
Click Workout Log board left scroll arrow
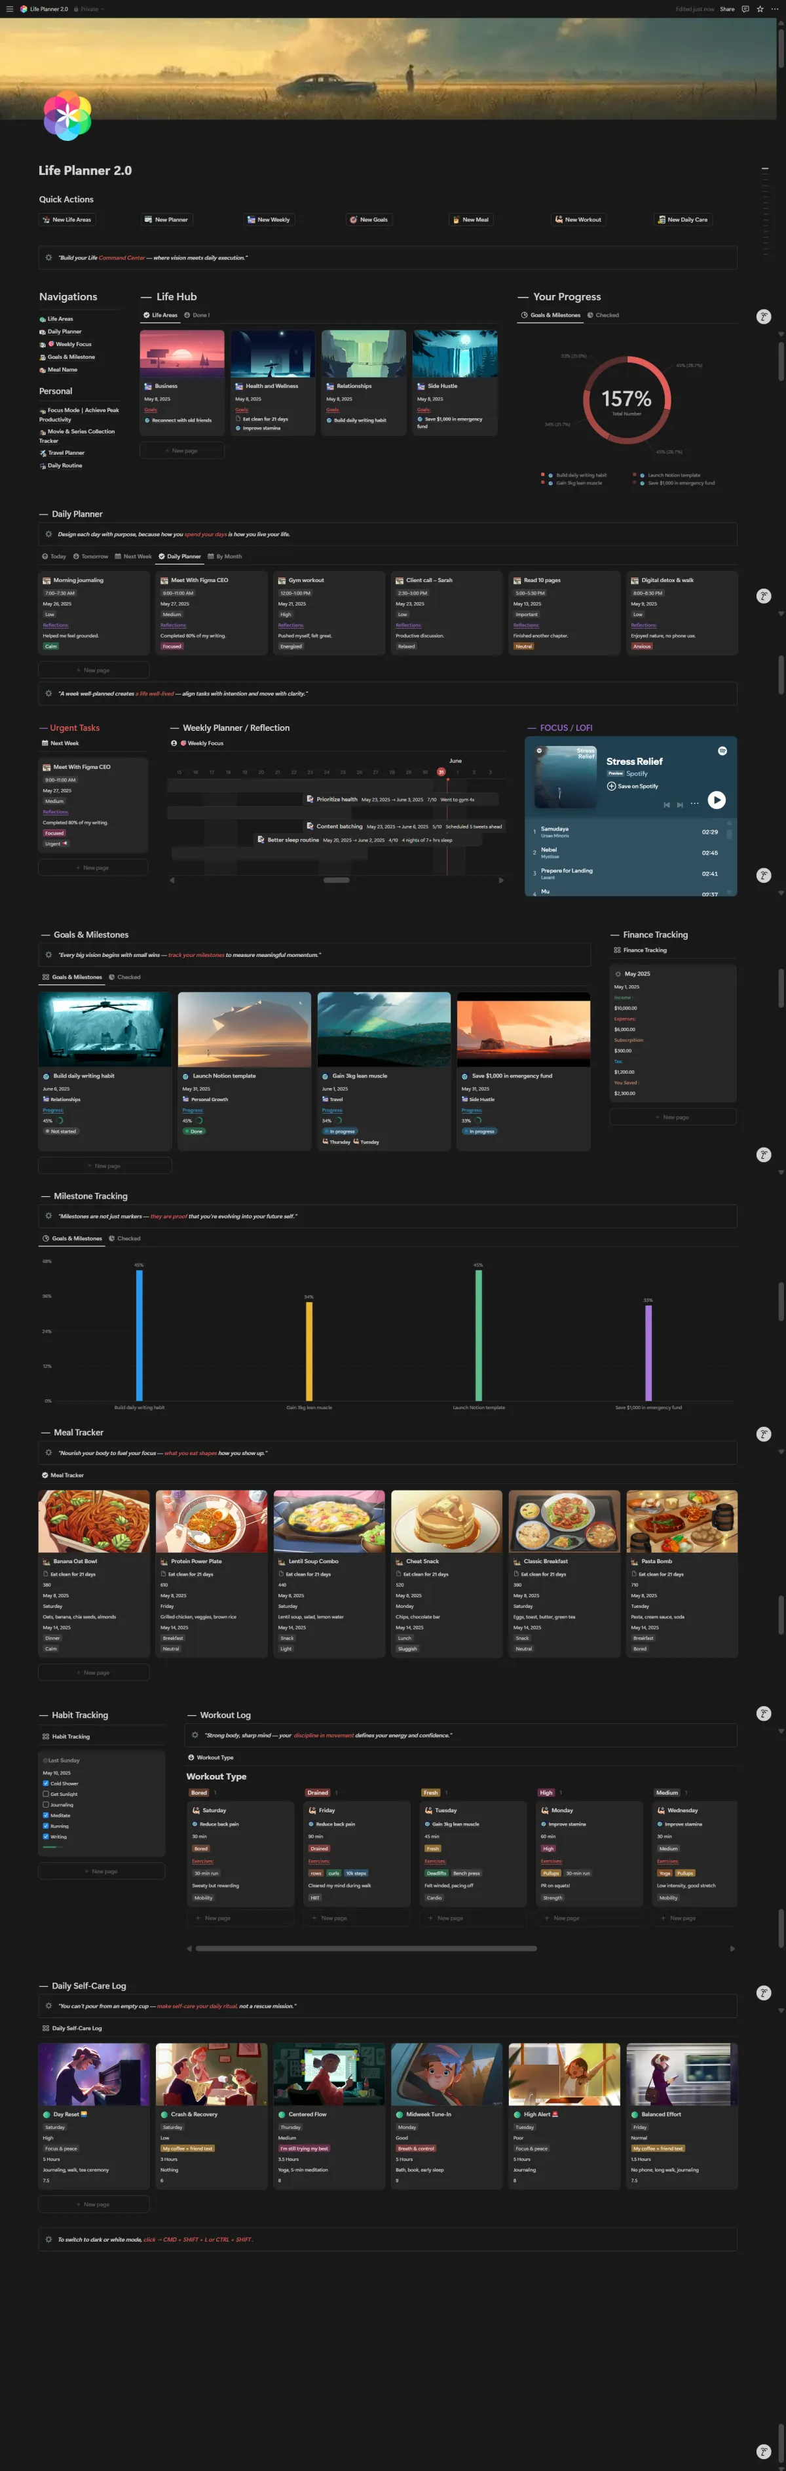coord(189,1948)
